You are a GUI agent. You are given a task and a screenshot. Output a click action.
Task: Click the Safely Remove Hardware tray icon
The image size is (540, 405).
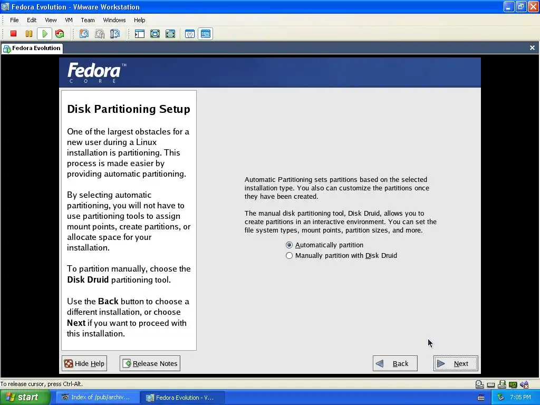pyautogui.click(x=501, y=398)
